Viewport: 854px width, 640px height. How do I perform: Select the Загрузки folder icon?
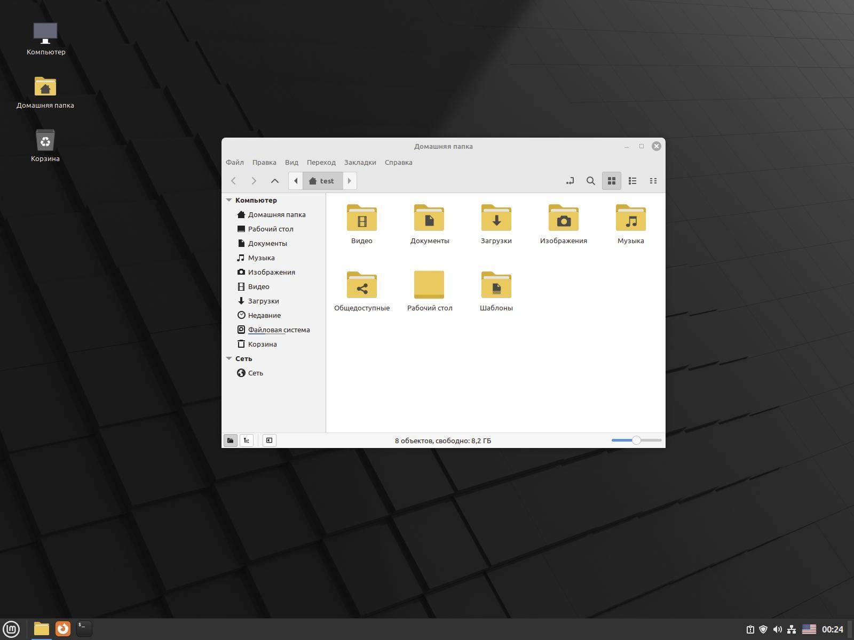pyautogui.click(x=496, y=218)
